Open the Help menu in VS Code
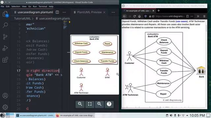 point(51,7)
